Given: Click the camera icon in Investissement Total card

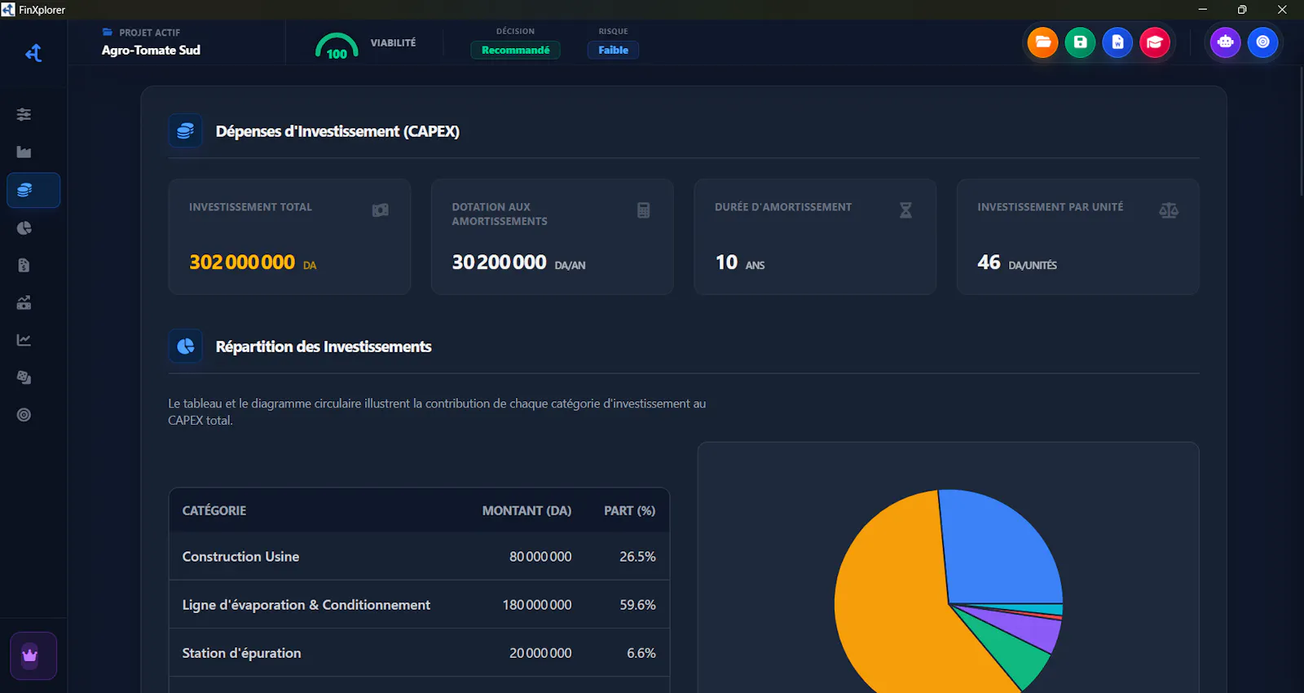Looking at the screenshot, I should pos(381,210).
